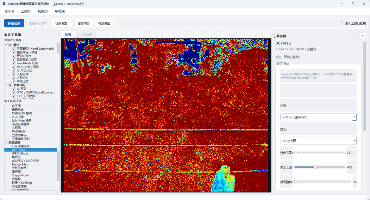Disable the 声纹比对 checkbox
The width and height of the screenshot is (370, 200).
coord(14,81)
